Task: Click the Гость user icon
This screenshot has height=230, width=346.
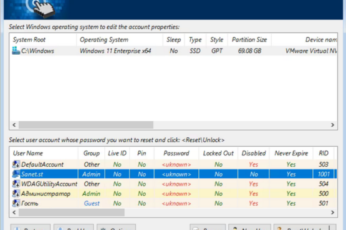Action: pos(16,203)
